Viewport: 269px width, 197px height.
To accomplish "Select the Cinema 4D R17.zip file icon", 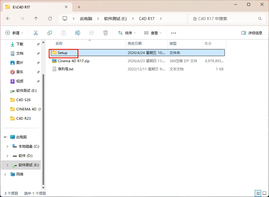I will coord(54,61).
